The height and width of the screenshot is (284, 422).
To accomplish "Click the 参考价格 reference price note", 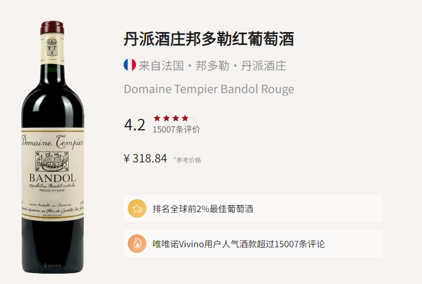I will 187,160.
